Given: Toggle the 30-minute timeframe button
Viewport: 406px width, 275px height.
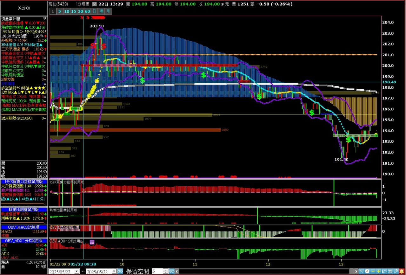Looking at the screenshot, I should 81,11.
